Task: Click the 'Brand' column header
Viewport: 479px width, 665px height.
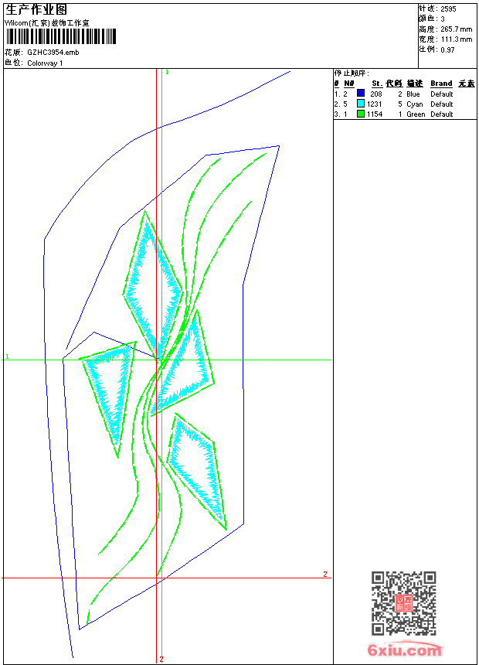Action: coord(441,84)
